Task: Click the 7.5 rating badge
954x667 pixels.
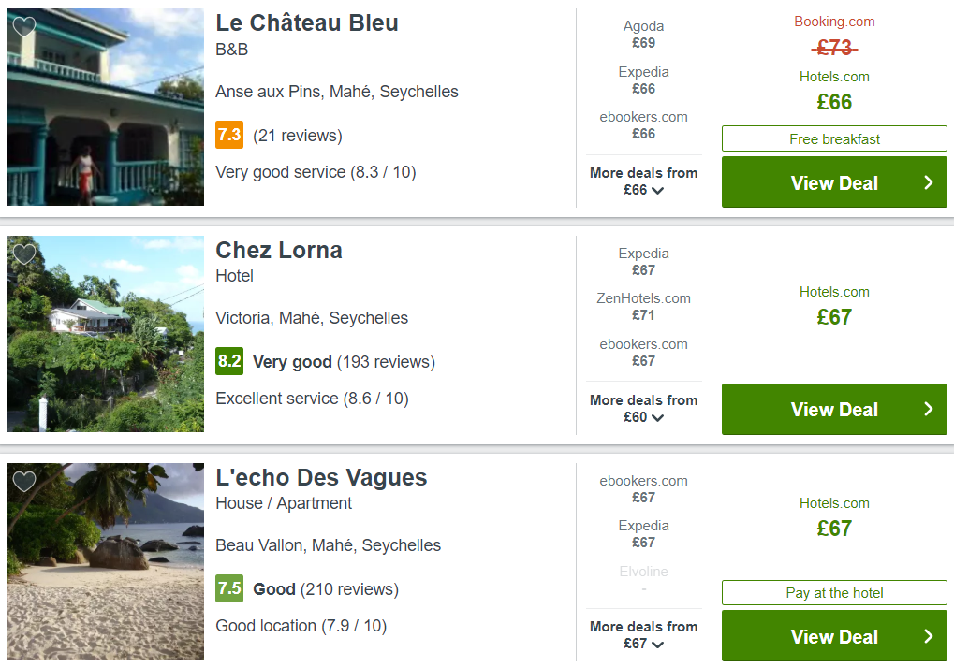Action: pos(229,588)
